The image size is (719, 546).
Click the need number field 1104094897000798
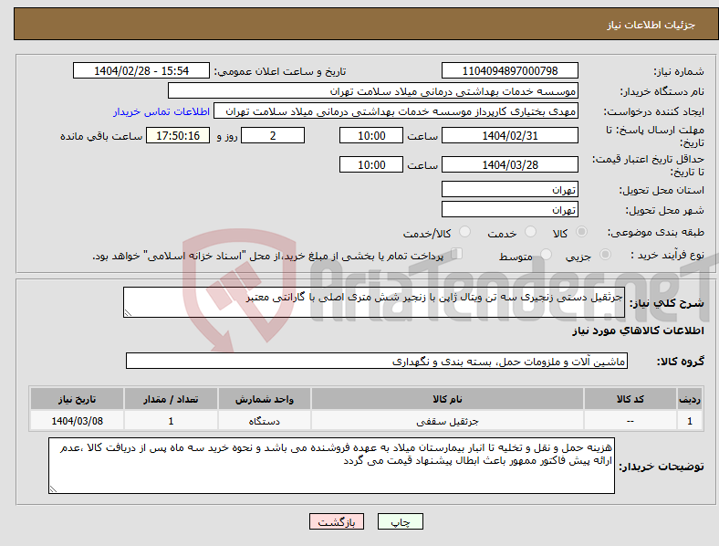tap(509, 70)
